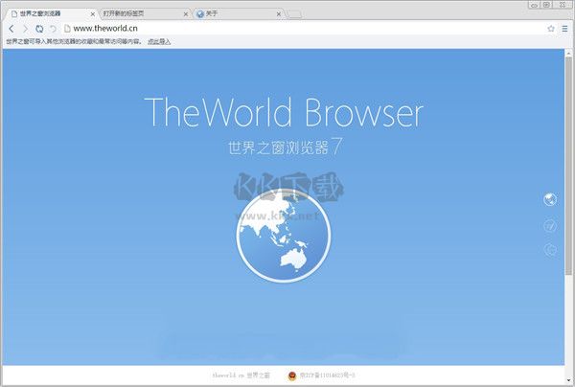Screen dimensions: 575x387
Task: Click the vertical scrollbar thumb
Action: (568, 166)
